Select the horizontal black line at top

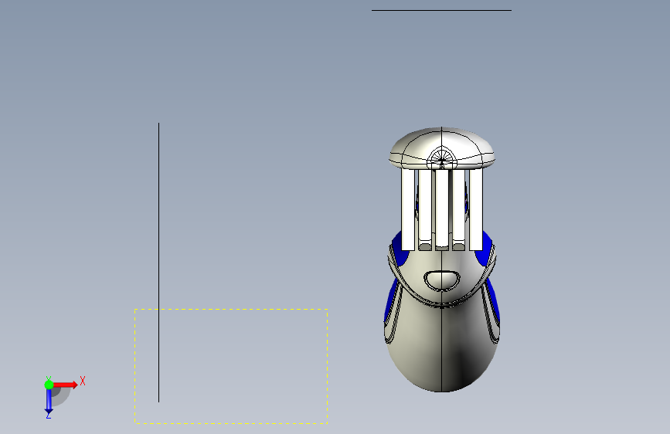[x=441, y=10]
